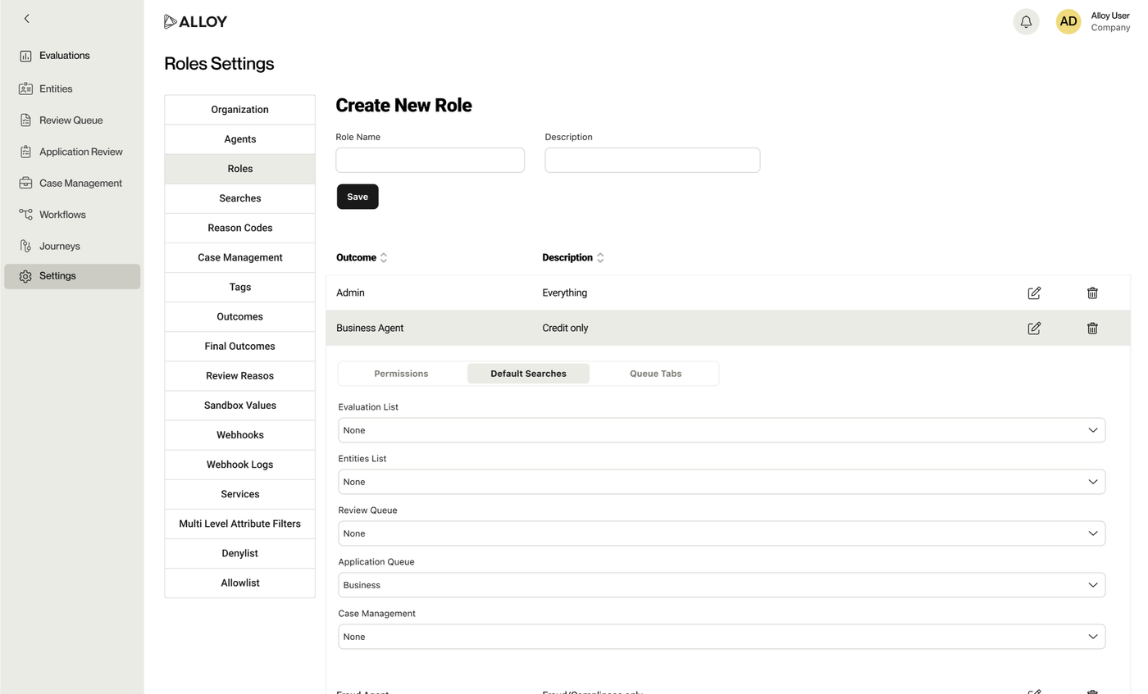Sort by Description column arrows

(600, 258)
